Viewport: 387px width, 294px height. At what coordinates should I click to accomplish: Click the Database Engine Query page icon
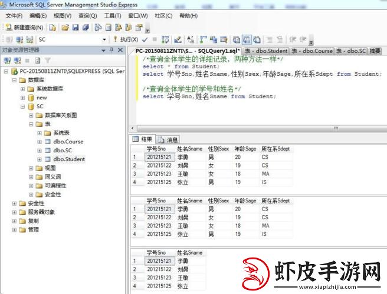(53, 27)
